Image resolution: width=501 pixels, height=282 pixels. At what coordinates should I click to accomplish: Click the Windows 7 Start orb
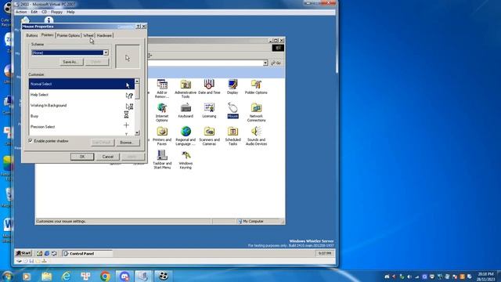[7, 276]
